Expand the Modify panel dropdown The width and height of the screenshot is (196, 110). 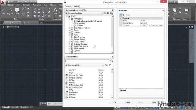pos(42,19)
